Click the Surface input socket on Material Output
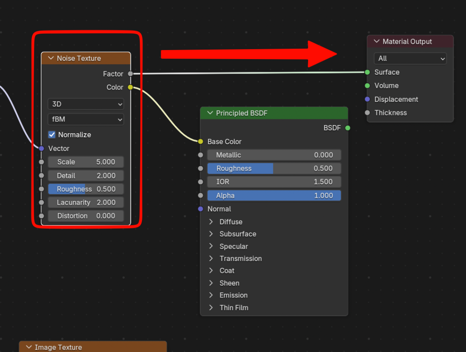This screenshot has width=466, height=352. (367, 72)
